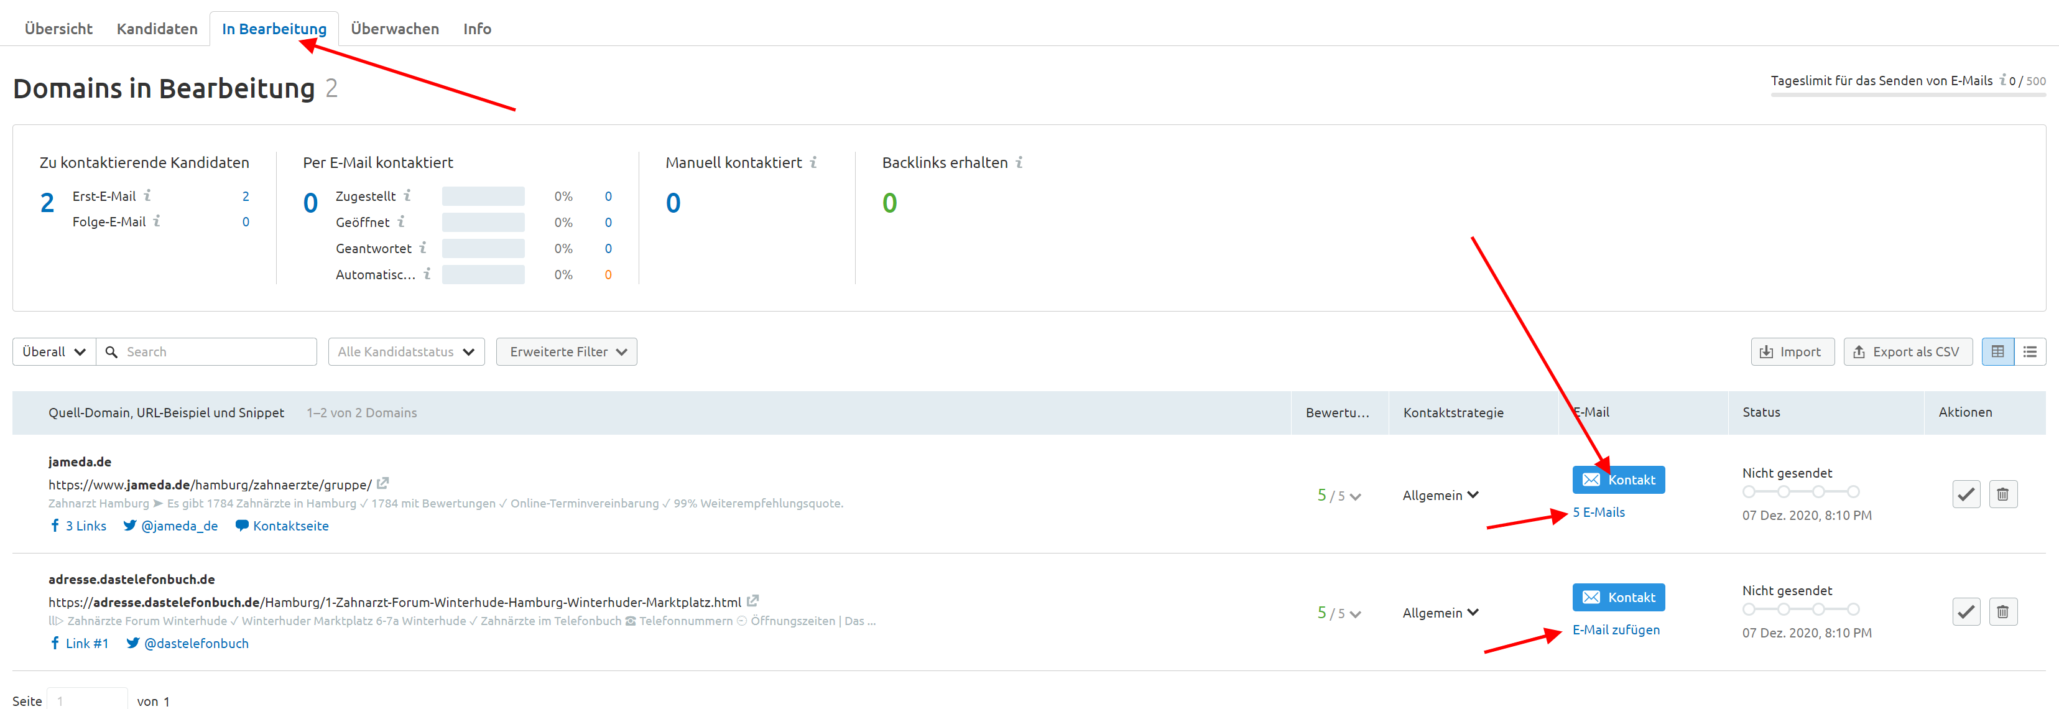Click the Search input field
The width and height of the screenshot is (2059, 709).
206,352
